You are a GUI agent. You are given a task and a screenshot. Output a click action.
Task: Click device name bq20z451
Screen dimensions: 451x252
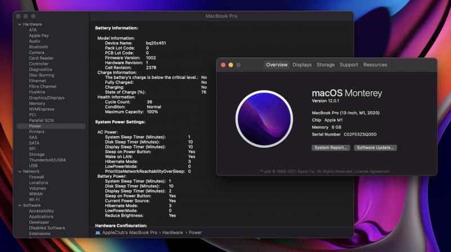pyautogui.click(x=156, y=43)
